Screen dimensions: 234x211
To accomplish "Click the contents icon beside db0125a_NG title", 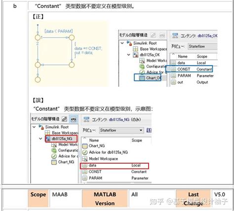I will tap(86, 119).
